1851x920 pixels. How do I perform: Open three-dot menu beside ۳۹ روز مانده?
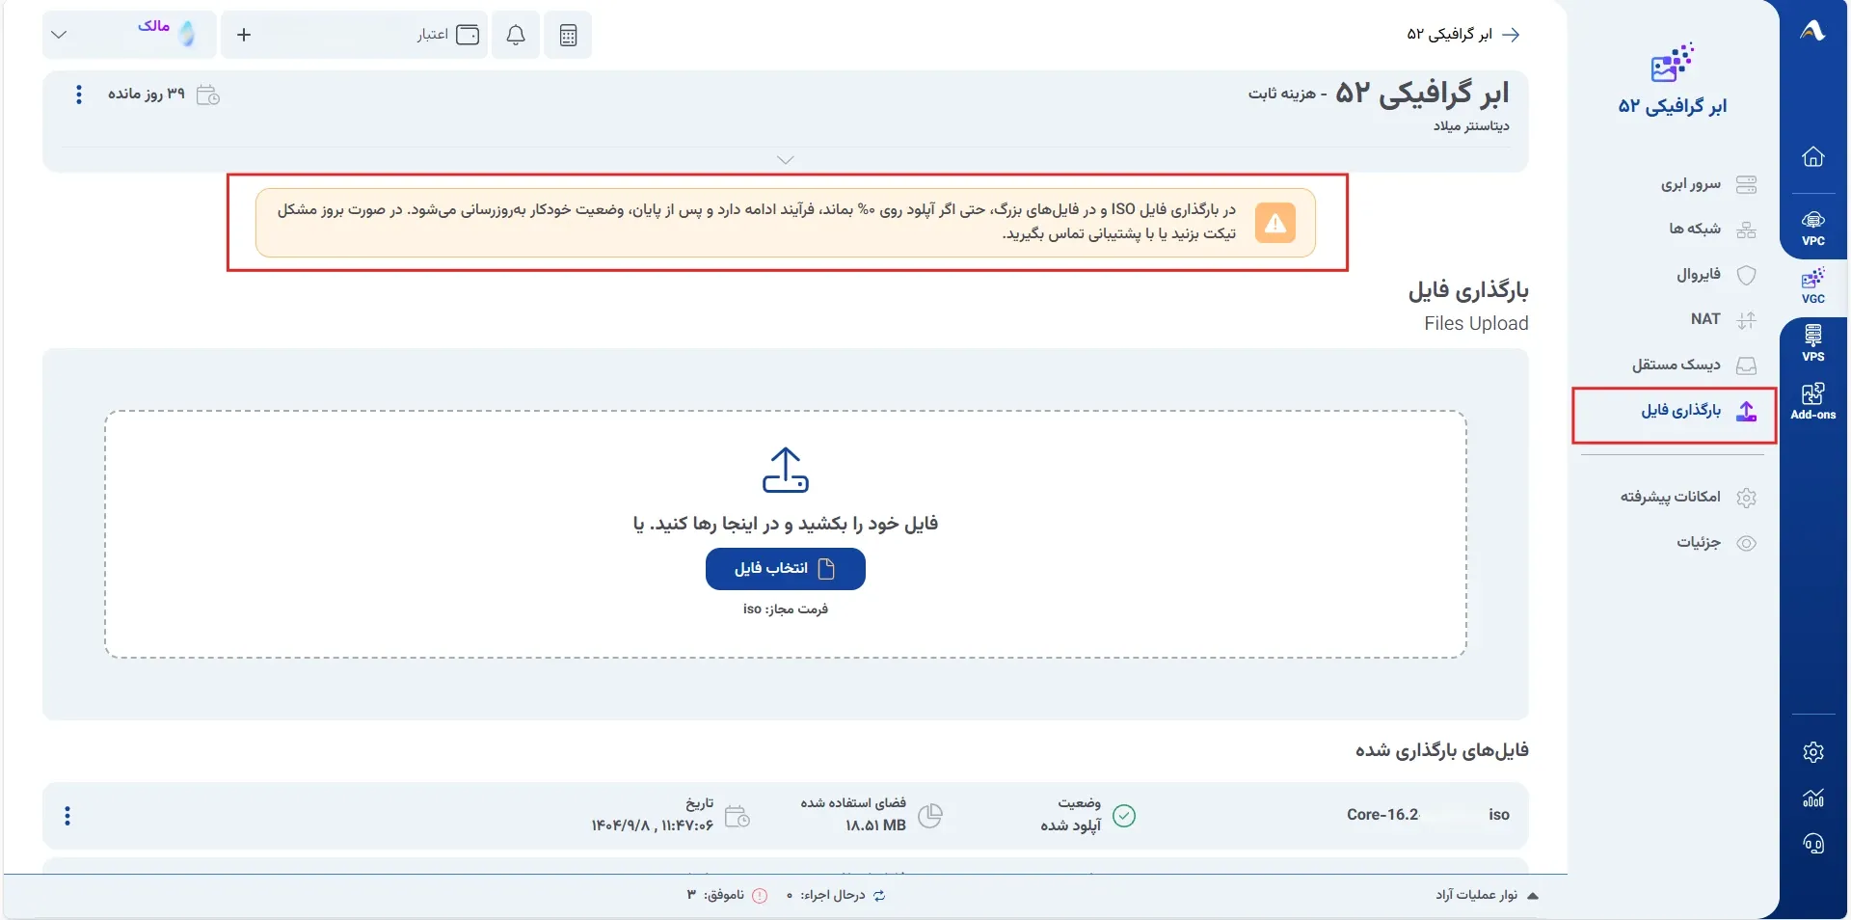click(x=79, y=95)
